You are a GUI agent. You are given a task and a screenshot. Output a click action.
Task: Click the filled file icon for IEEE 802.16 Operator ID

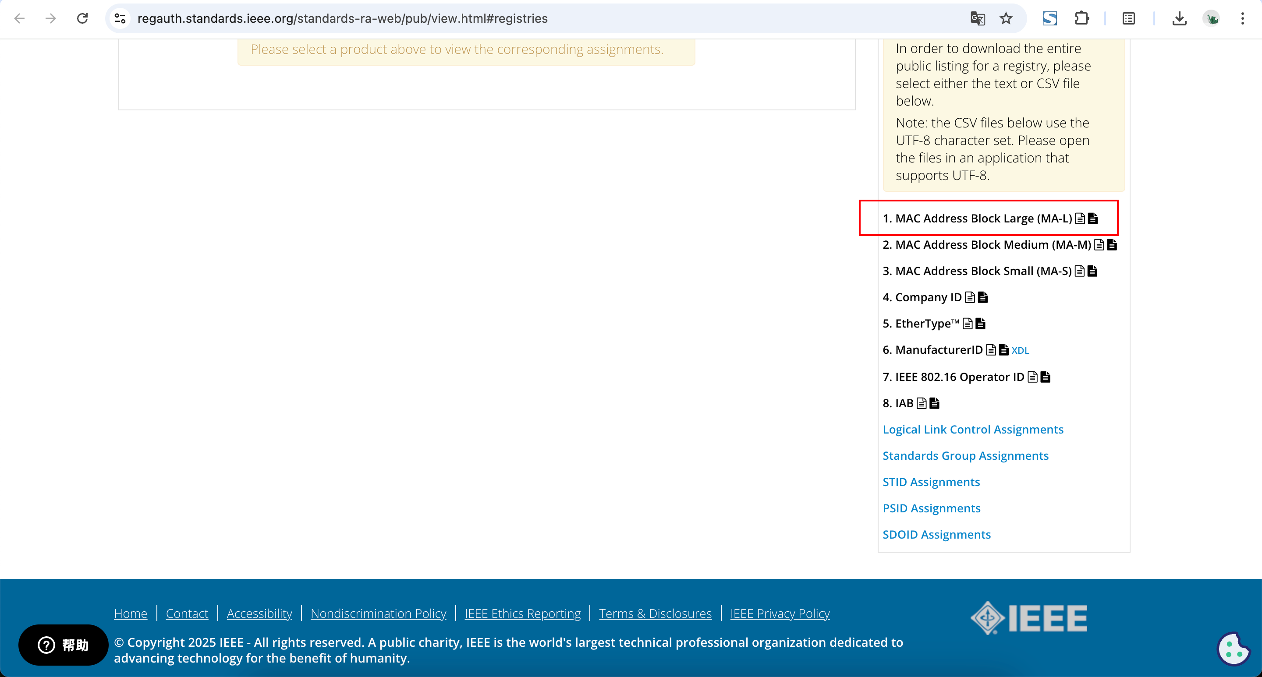point(1045,377)
